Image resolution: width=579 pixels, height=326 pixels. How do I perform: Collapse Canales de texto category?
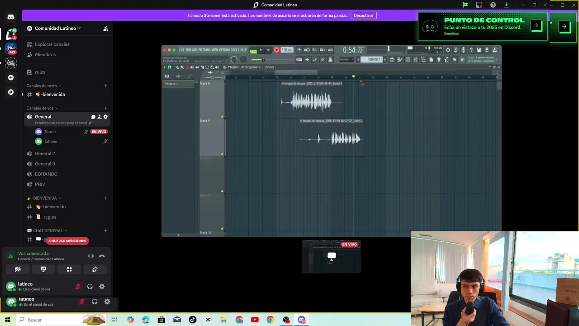point(44,86)
